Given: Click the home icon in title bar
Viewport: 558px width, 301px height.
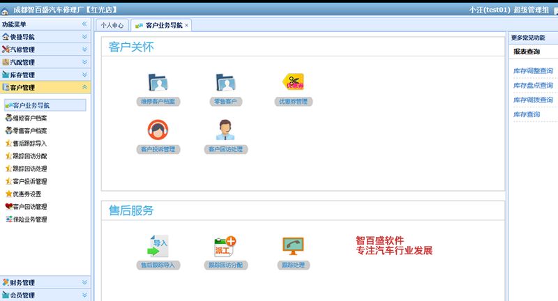Looking at the screenshot, I should [5, 11].
